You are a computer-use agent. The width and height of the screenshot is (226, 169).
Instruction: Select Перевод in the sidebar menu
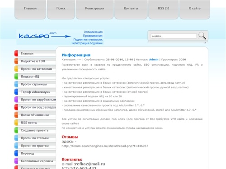click(x=35, y=153)
